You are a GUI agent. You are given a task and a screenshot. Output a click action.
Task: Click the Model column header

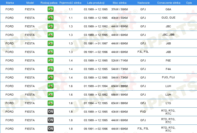click(30, 3)
